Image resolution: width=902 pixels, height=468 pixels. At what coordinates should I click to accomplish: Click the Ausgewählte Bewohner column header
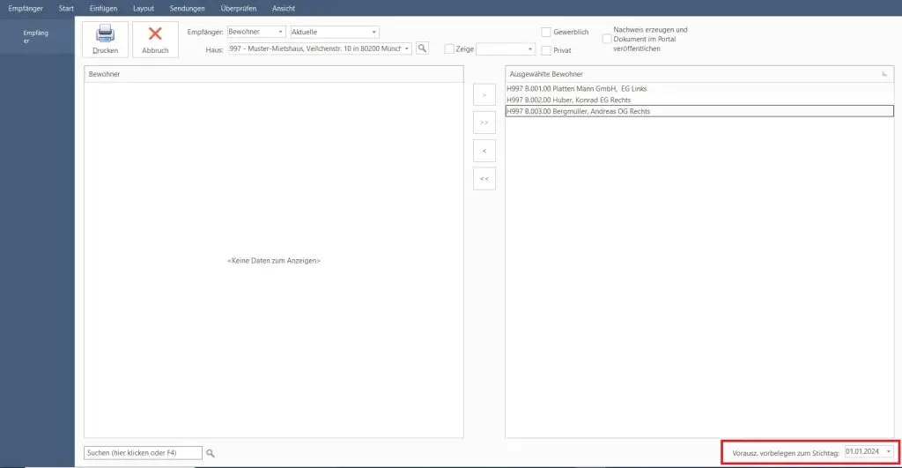point(699,74)
